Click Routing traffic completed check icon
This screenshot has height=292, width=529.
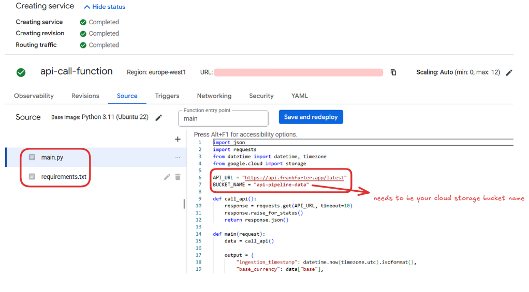83,45
